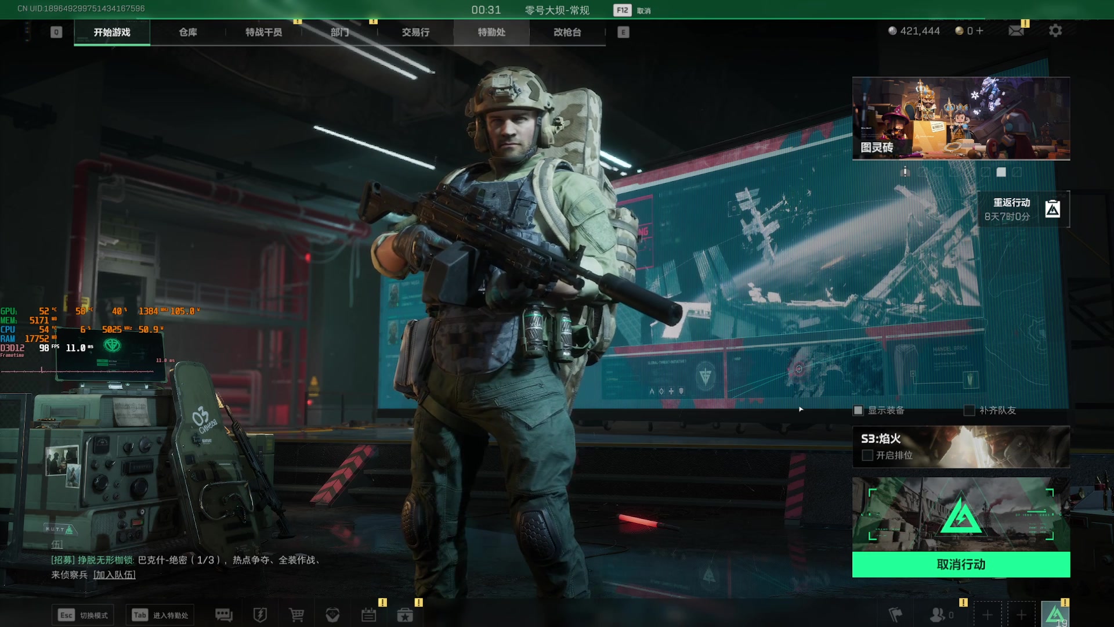
Task: Open the 改枪台 tab
Action: (567, 33)
